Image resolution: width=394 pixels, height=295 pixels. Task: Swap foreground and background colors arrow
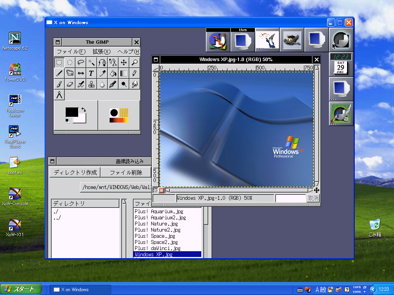pyautogui.click(x=83, y=109)
